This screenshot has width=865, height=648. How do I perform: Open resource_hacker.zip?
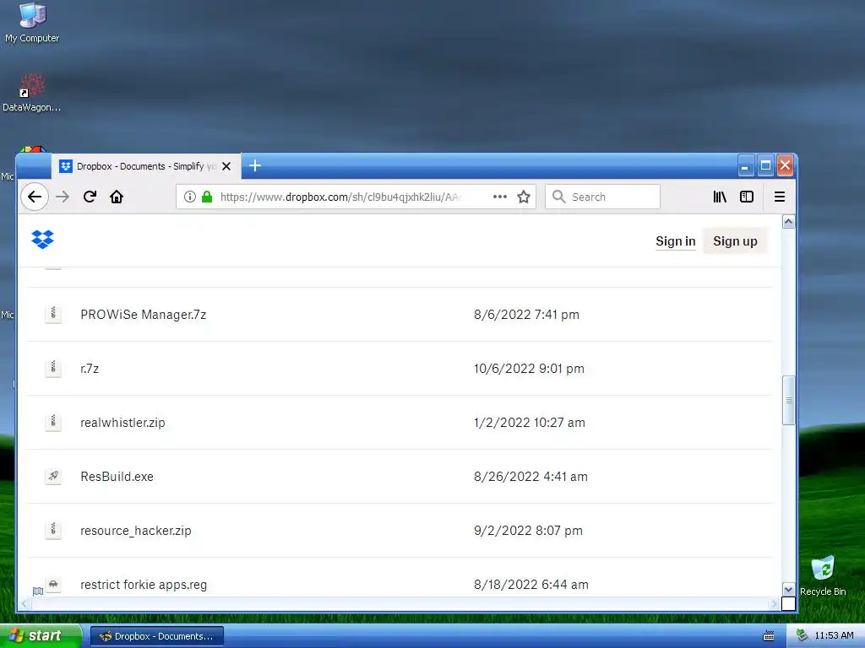pos(136,531)
